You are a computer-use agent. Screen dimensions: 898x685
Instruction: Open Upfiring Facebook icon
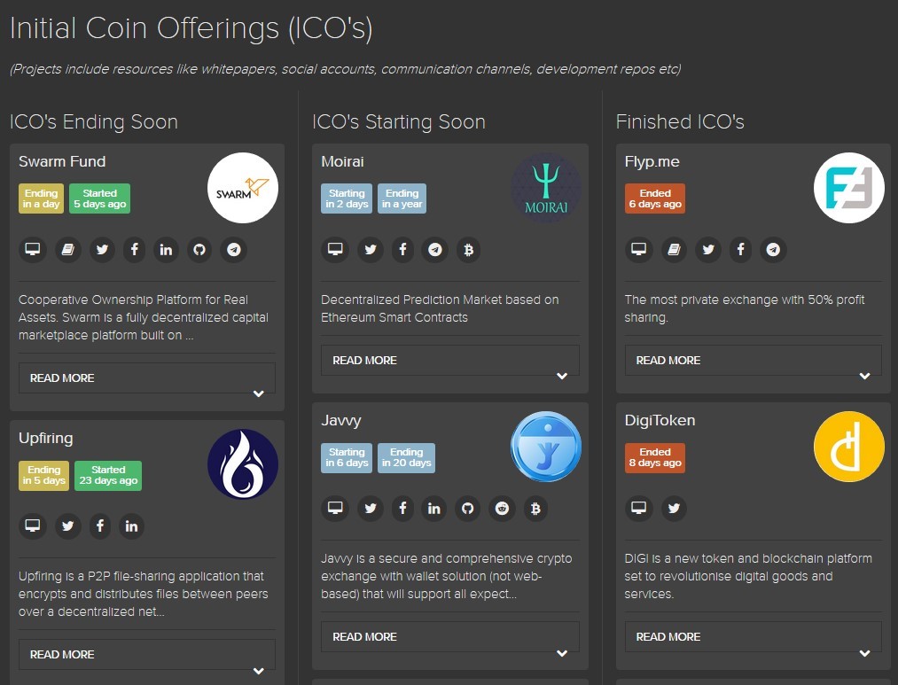tap(99, 525)
